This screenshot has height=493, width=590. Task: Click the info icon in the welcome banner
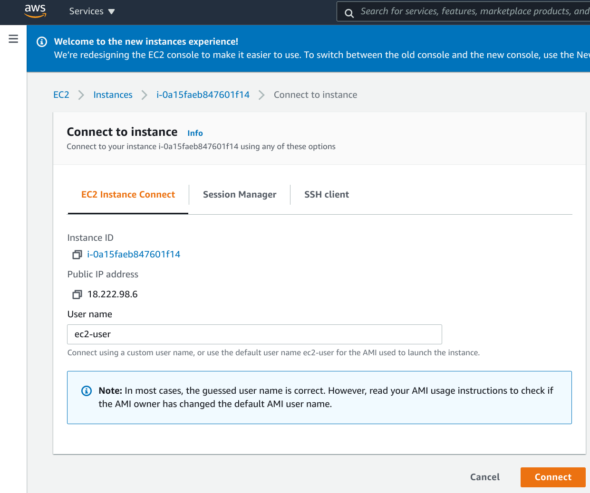point(41,42)
